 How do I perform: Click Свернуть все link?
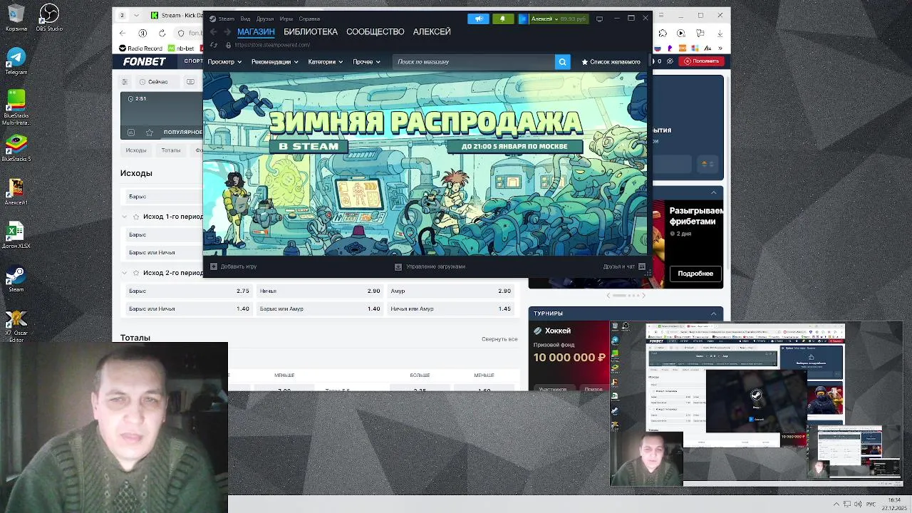[x=499, y=339]
